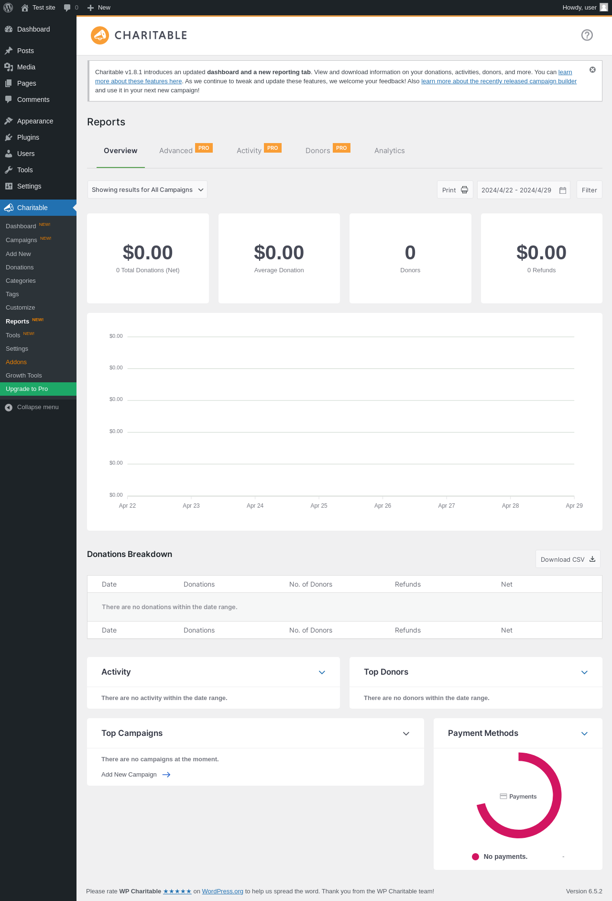This screenshot has height=901, width=612.
Task: Open the help question mark icon
Action: tap(587, 35)
